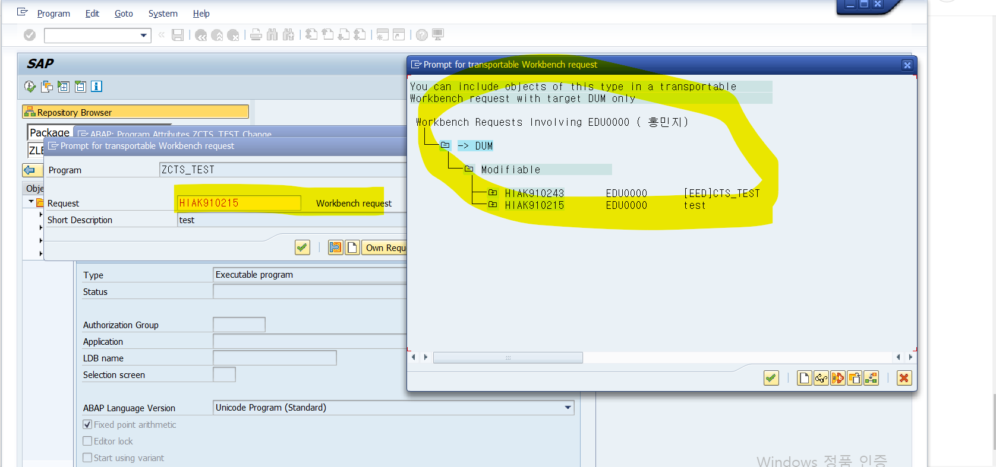Collapse the Modifiable folder node
The height and width of the screenshot is (467, 996).
pos(469,169)
